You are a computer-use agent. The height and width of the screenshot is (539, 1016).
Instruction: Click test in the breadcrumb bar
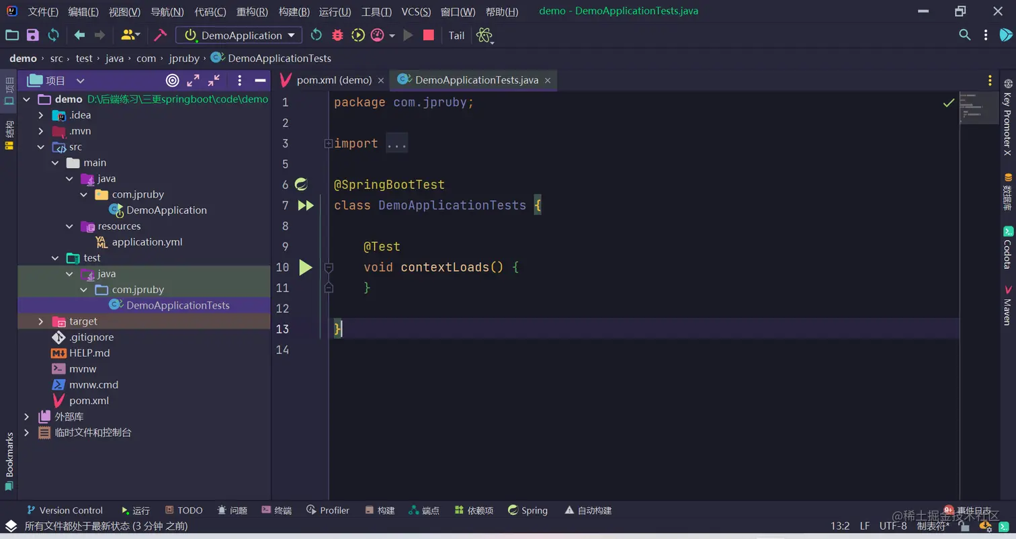[x=84, y=58]
